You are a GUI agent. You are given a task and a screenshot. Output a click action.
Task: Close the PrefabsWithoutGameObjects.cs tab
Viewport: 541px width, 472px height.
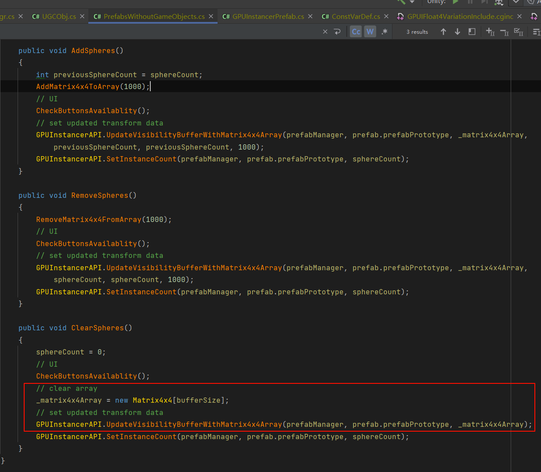(x=211, y=16)
